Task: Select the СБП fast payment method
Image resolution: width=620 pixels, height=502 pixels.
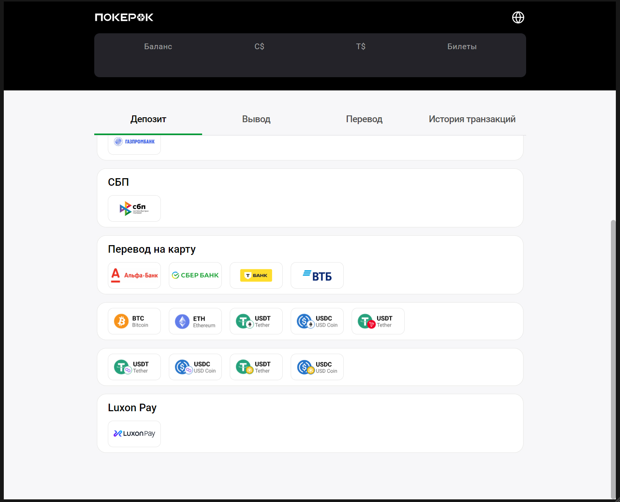Action: (x=134, y=208)
